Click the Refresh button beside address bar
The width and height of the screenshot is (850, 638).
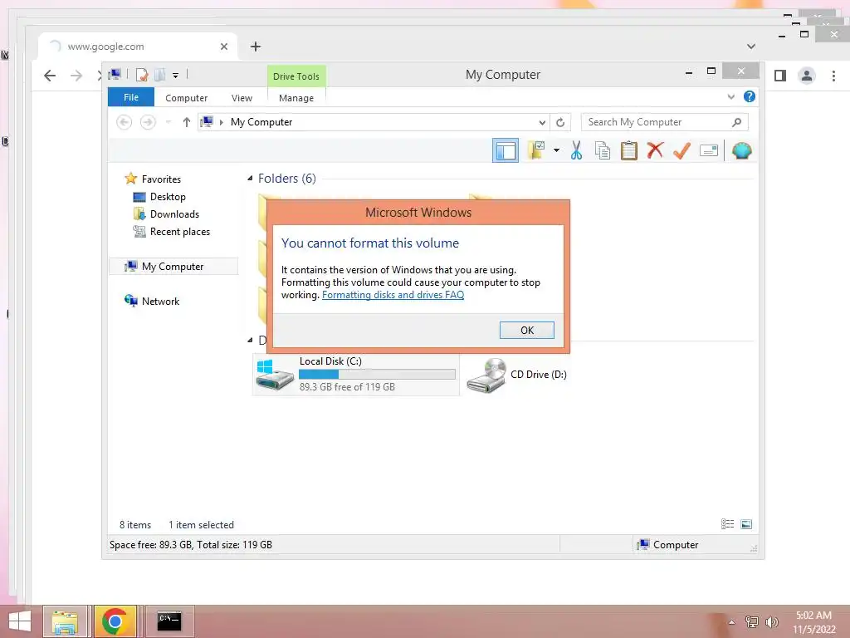[560, 123]
